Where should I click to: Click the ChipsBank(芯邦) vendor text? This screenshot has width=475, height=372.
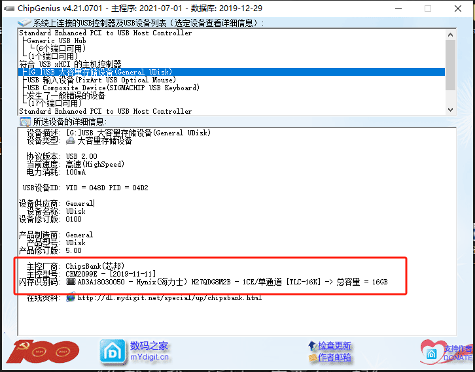point(95,266)
